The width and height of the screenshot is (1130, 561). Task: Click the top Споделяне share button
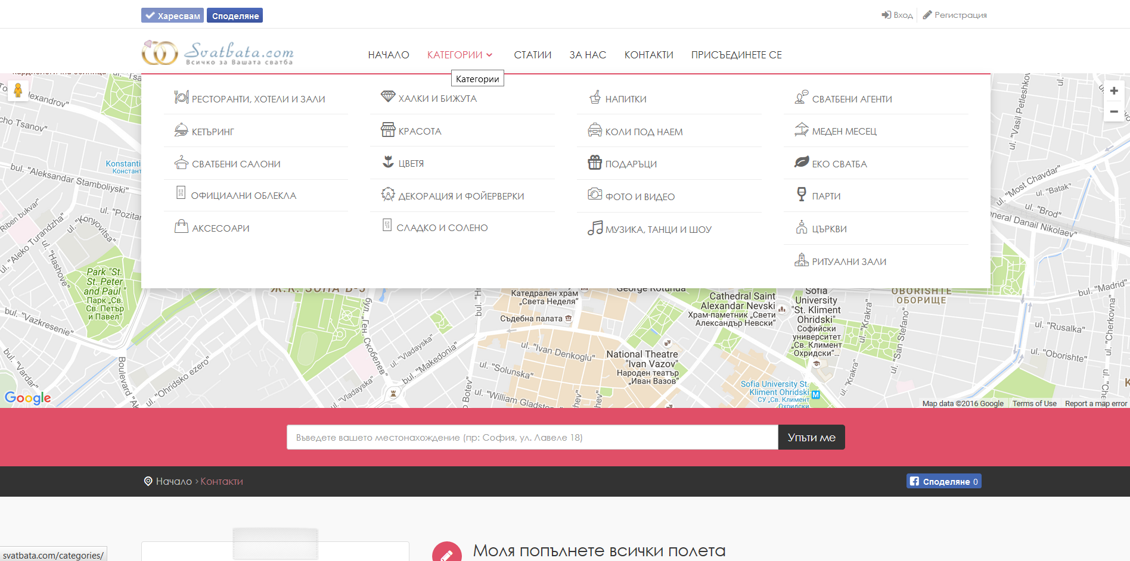point(235,15)
